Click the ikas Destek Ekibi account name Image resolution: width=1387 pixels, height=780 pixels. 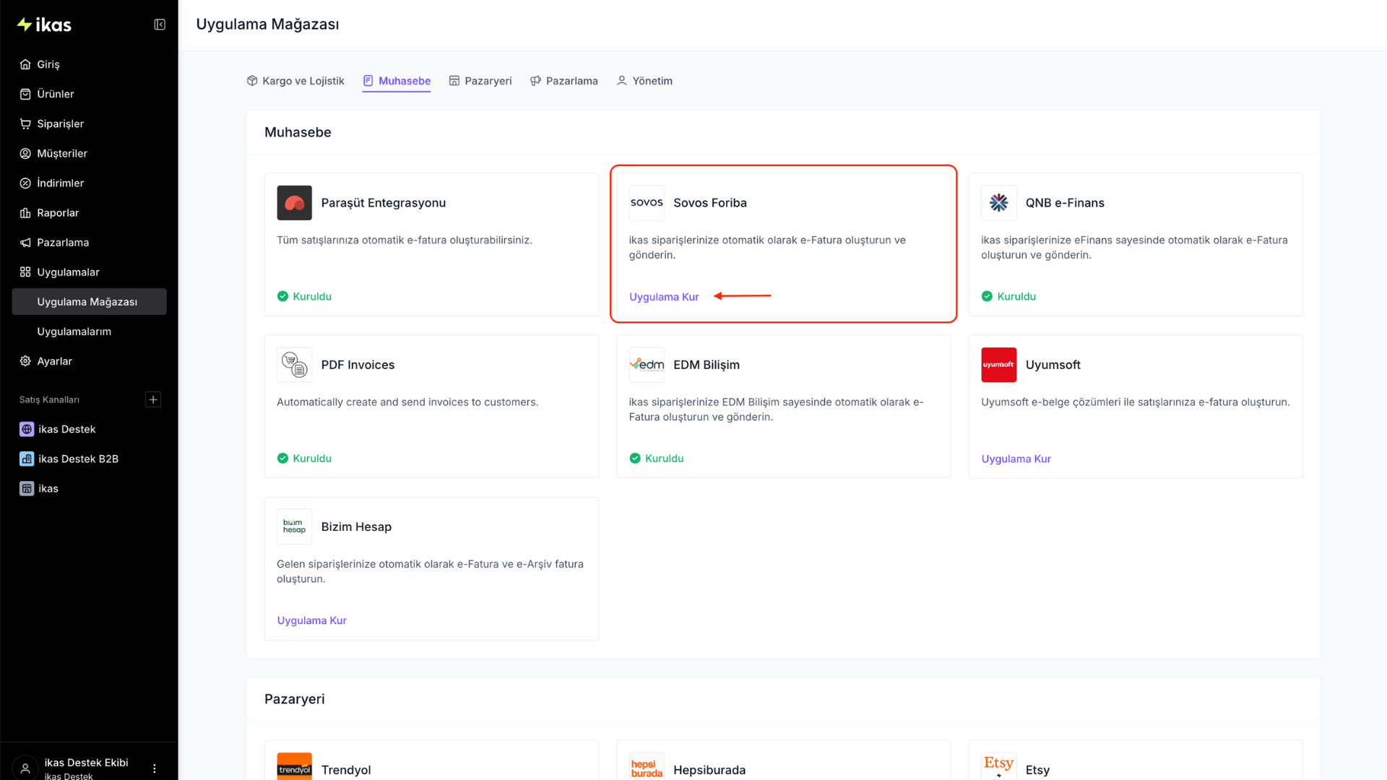coord(86,763)
